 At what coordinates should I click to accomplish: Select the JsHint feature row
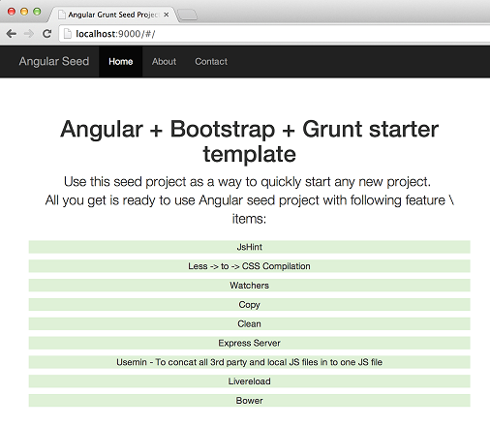point(249,247)
